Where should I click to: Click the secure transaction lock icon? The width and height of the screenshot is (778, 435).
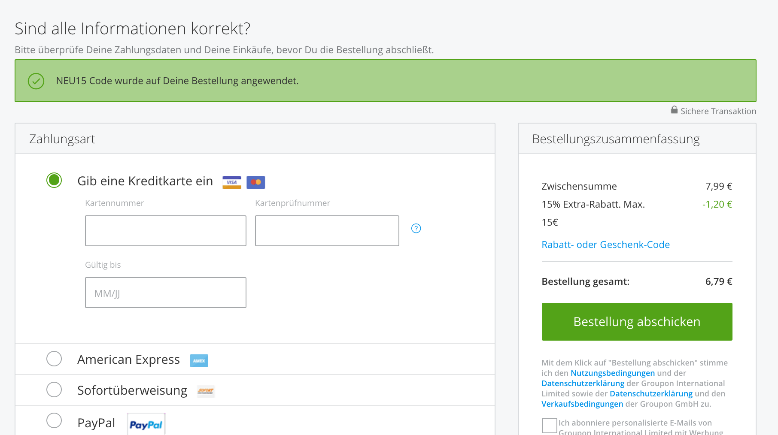(674, 110)
